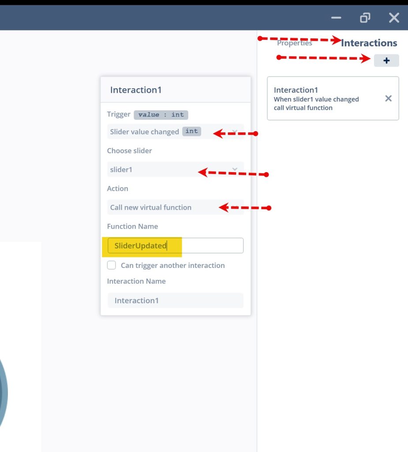Select the circular widget on the canvas
Viewport: 408px width, 452px height.
coord(3,393)
